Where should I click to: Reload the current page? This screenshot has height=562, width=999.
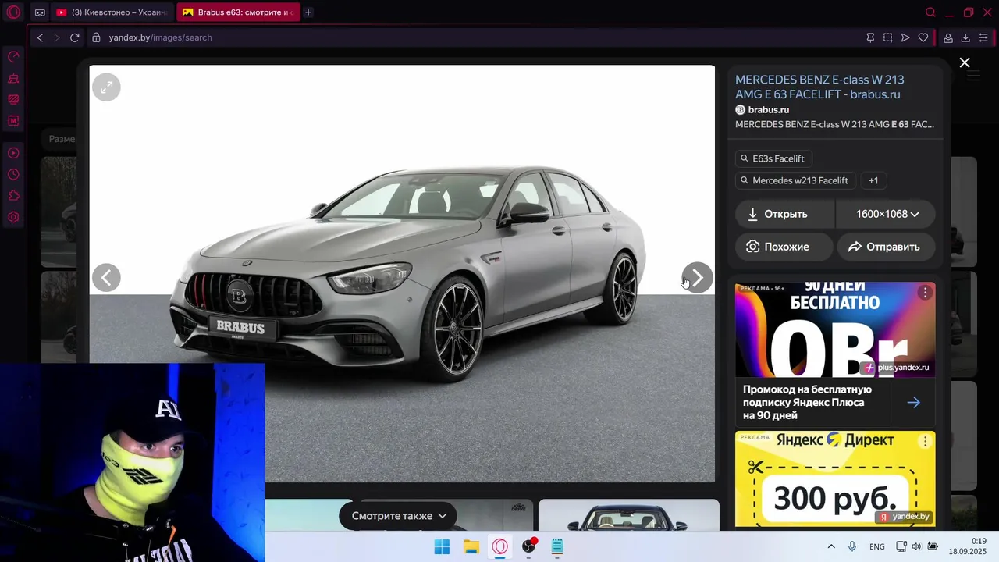[x=75, y=37]
